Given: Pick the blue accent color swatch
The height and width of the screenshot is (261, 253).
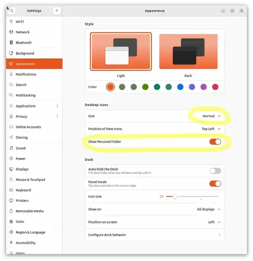Looking at the screenshot, I should click(x=180, y=87).
